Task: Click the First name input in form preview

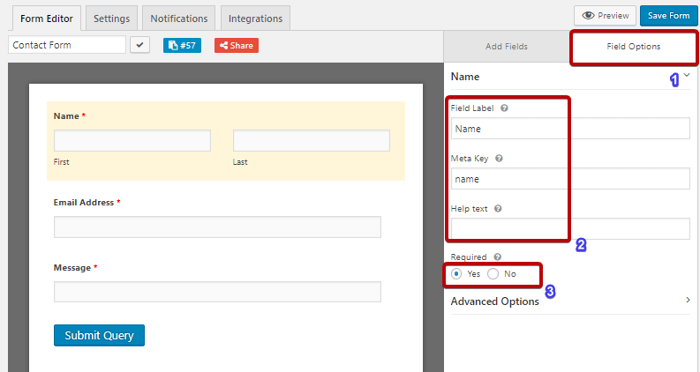Action: click(132, 141)
